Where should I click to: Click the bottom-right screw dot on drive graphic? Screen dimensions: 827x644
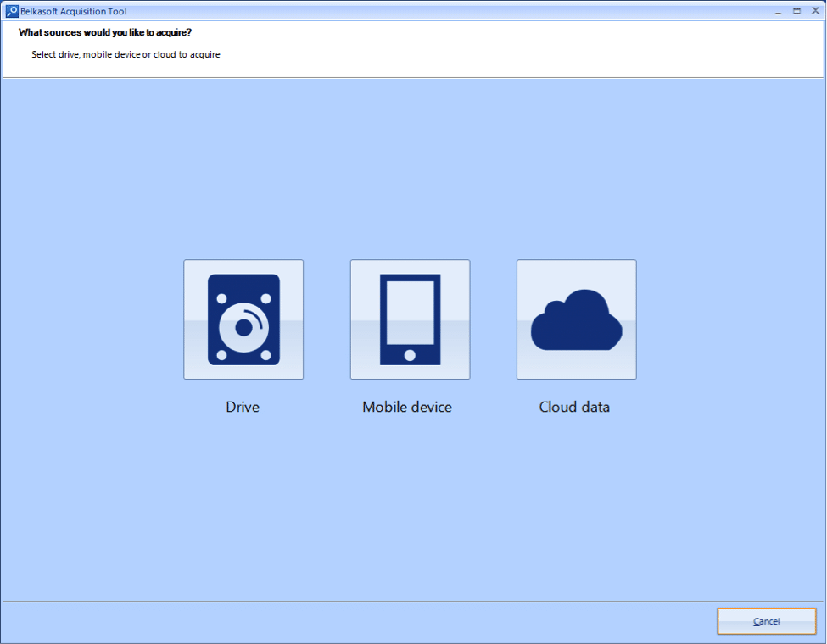click(x=265, y=355)
